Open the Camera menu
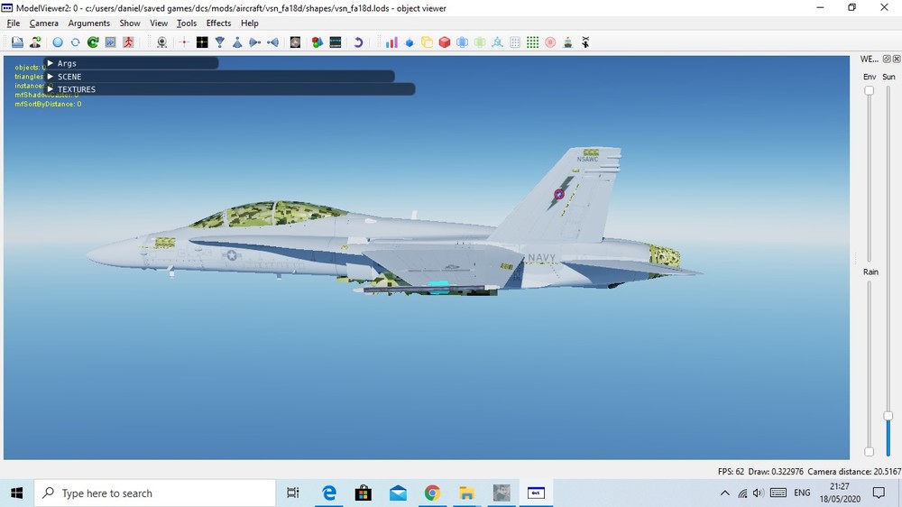Image resolution: width=902 pixels, height=507 pixels. (43, 23)
